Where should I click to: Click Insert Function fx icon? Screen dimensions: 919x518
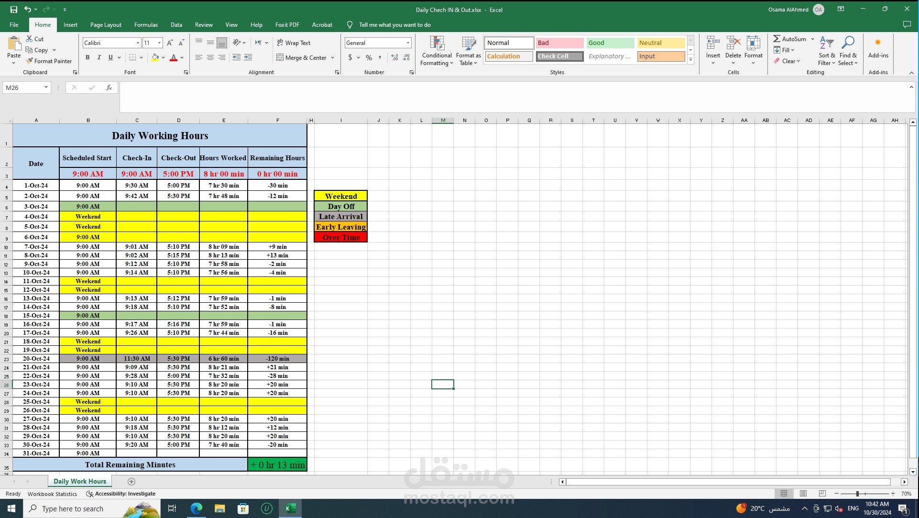point(109,88)
